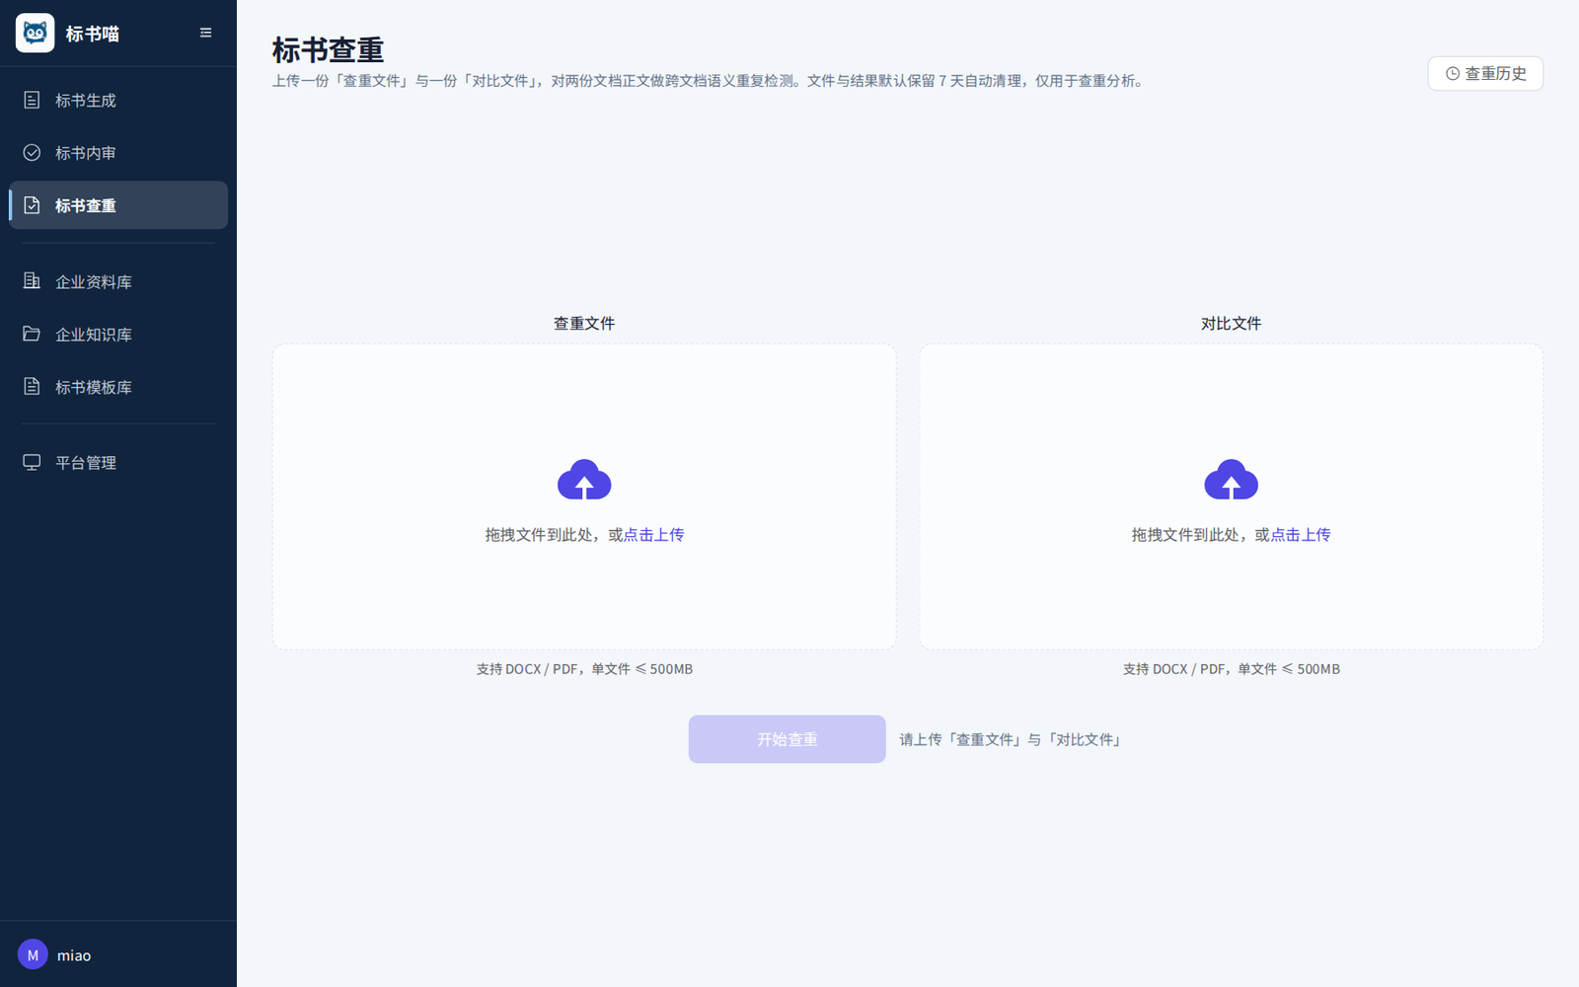Click the cloud upload icon under 对比文件
Viewport: 1579px width, 987px height.
tap(1231, 480)
